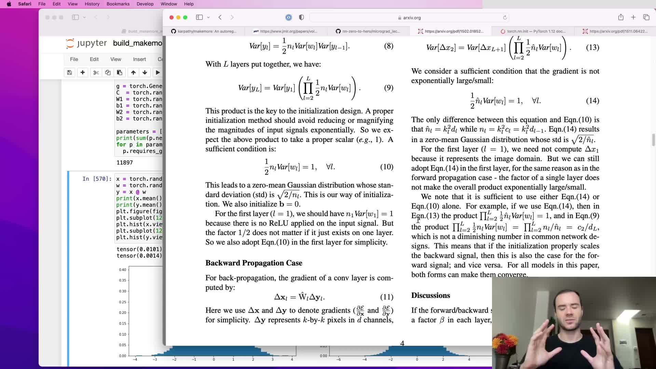Paste cells below icon in Jupyter
The image size is (656, 369).
point(120,72)
